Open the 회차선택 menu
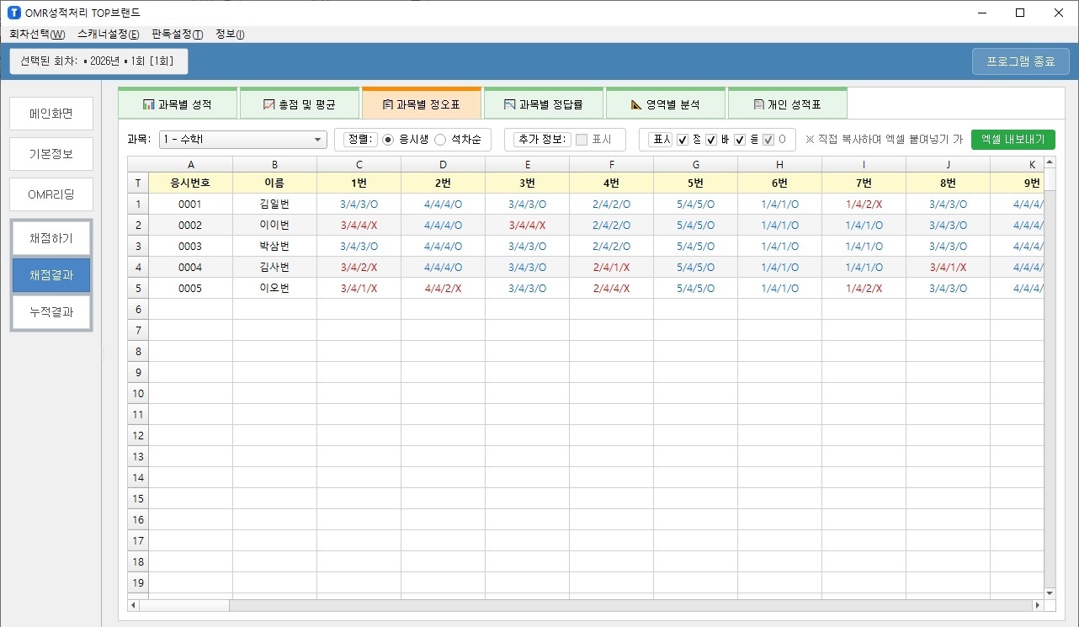Screen dimensions: 1079x627 37,35
